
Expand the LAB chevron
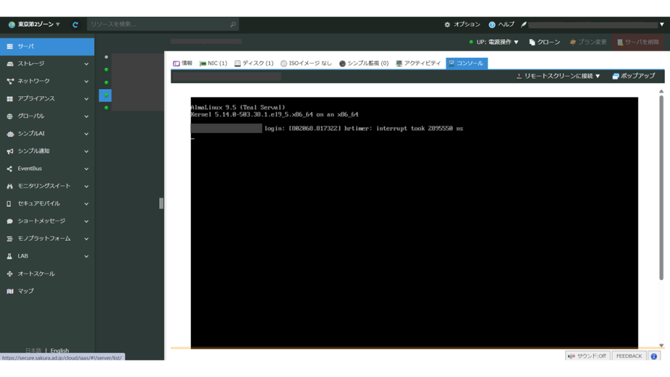pos(86,257)
